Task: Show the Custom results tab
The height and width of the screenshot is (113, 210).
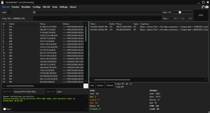Action: click(100, 85)
